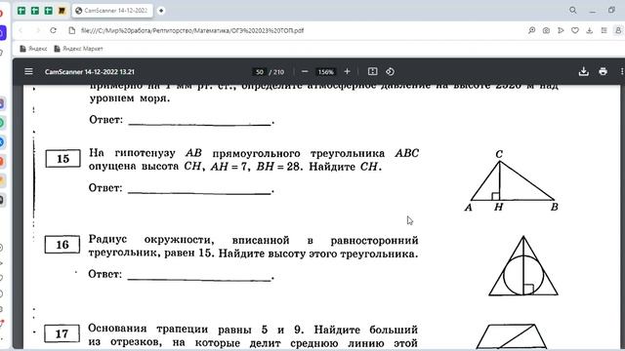Click the task number 16 box
This screenshot has width=625, height=351.
62,245
